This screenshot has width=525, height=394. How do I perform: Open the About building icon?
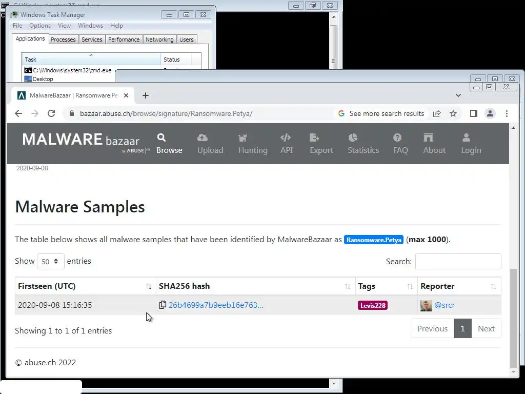[428, 137]
